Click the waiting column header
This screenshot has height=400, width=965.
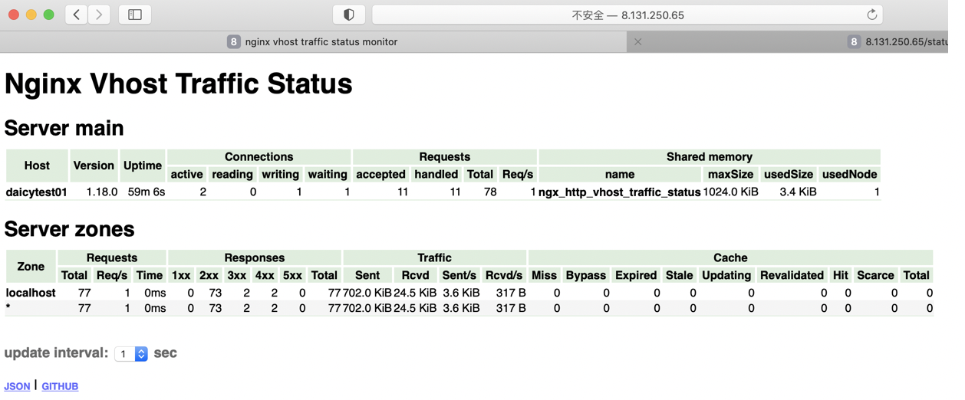click(x=328, y=175)
